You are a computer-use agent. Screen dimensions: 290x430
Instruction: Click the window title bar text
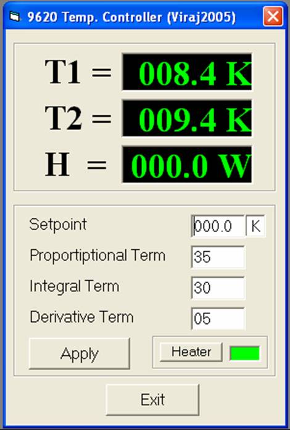pos(131,17)
